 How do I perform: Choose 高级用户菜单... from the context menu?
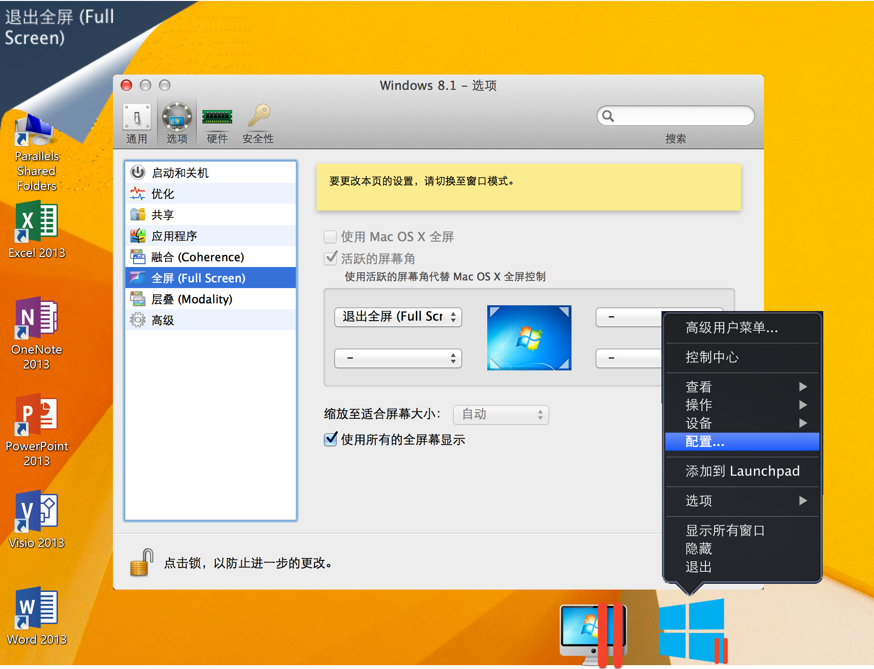pyautogui.click(x=742, y=328)
